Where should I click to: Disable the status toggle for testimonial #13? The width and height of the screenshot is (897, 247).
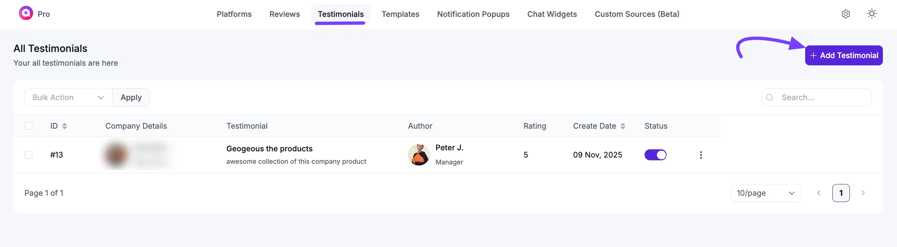tap(655, 155)
